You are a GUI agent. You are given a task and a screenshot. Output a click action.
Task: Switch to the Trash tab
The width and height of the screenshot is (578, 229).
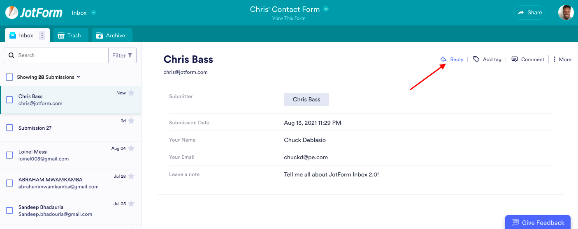(x=69, y=36)
